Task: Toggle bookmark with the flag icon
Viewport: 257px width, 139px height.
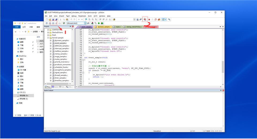Action: click(x=86, y=20)
